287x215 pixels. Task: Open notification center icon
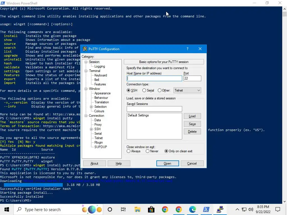(x=278, y=209)
